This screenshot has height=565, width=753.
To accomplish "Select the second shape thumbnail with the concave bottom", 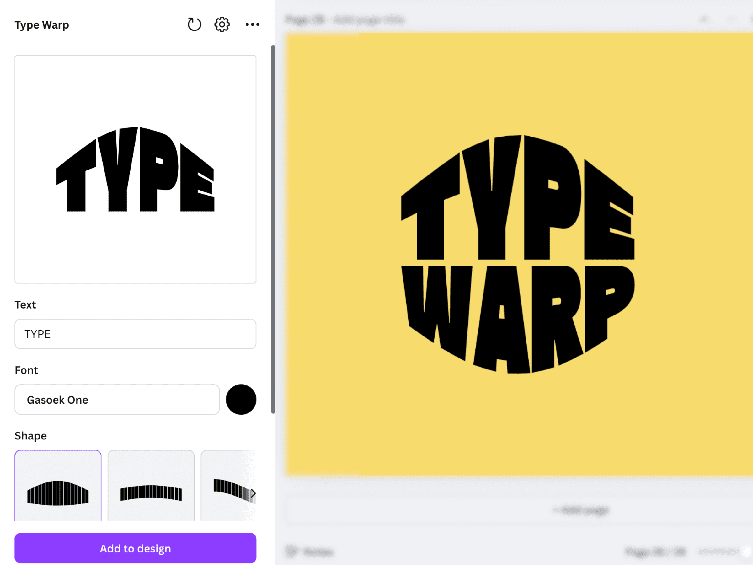I will 151,486.
